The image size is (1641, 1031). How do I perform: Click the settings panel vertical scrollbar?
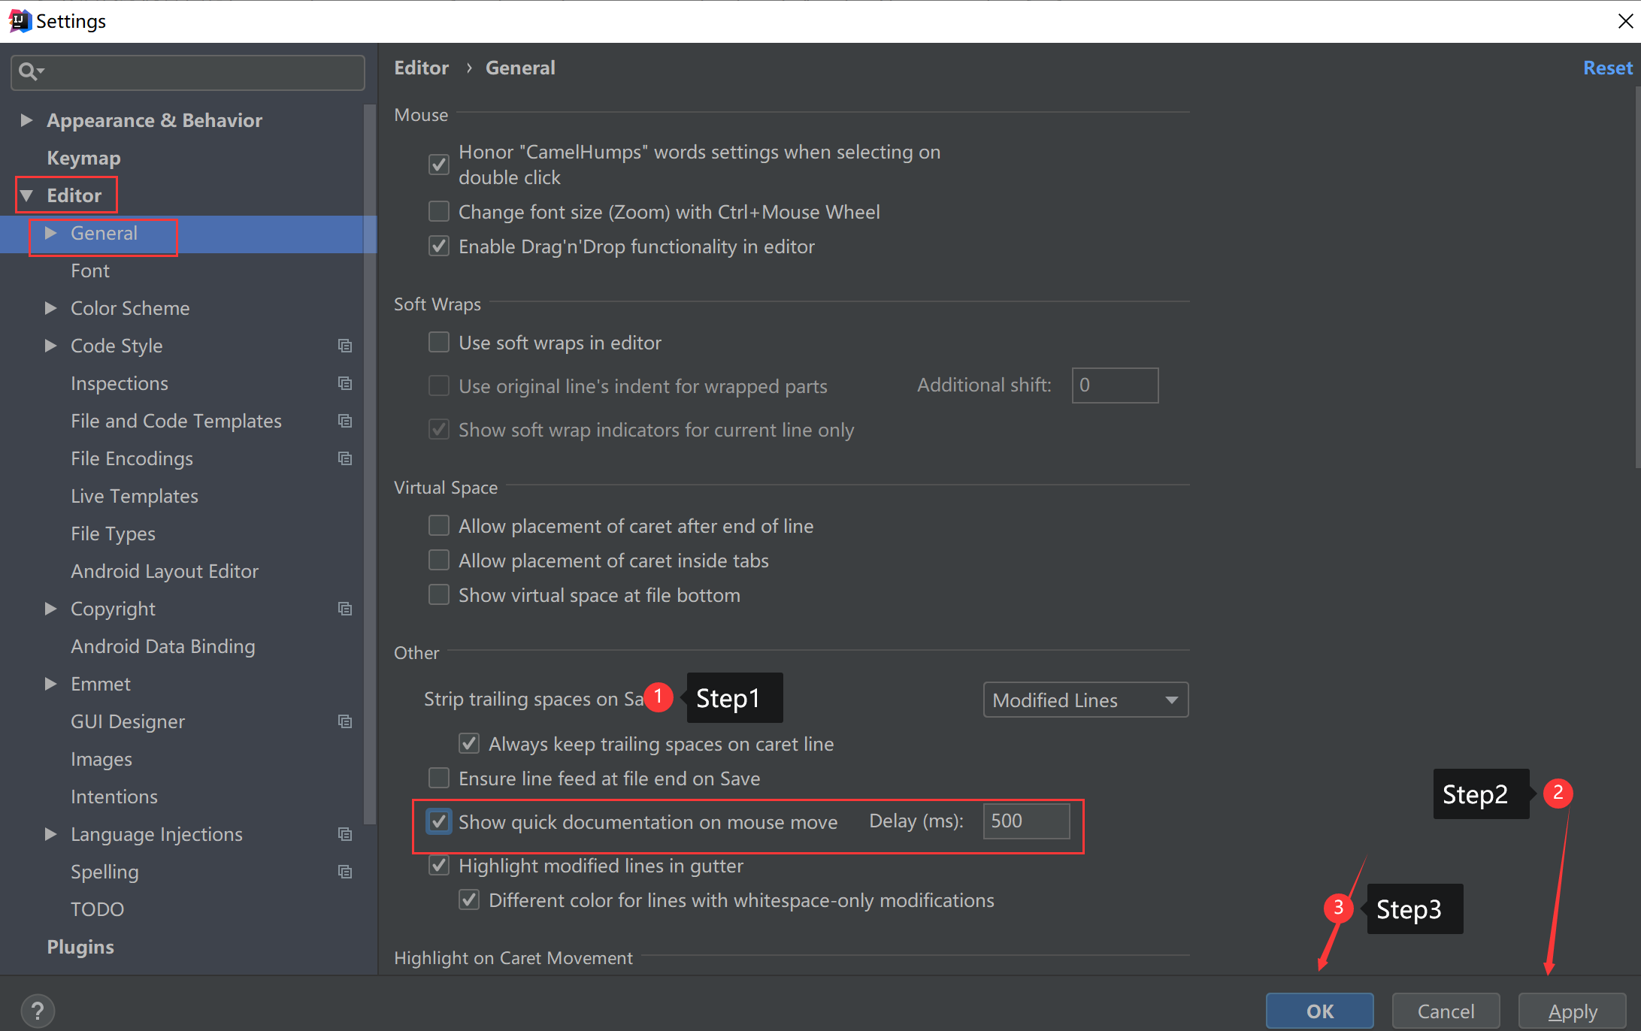click(x=1637, y=278)
